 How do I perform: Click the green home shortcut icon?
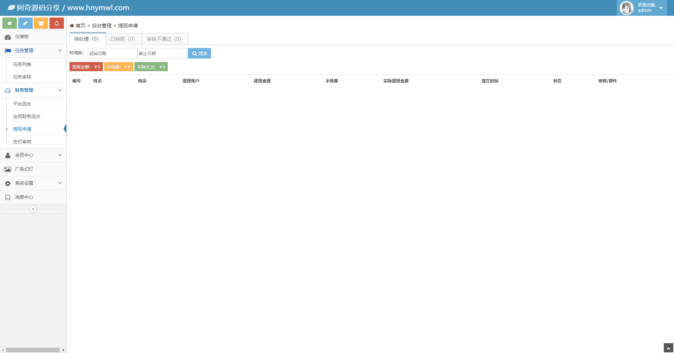[10, 23]
